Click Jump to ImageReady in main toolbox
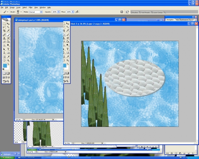The image size is (199, 159). [6, 81]
